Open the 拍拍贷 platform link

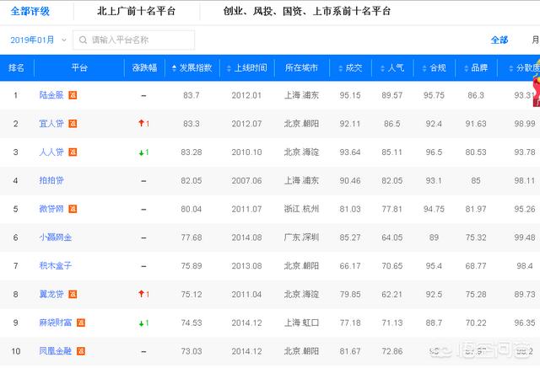pos(51,180)
